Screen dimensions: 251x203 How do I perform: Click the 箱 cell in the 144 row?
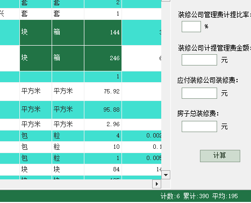tap(68, 32)
